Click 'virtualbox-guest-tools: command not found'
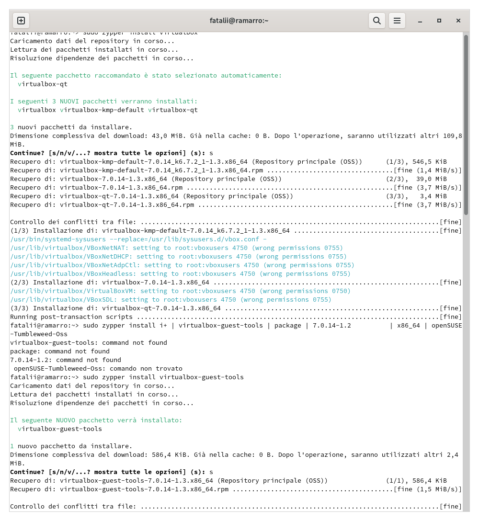The height and width of the screenshot is (521, 479). [x=89, y=343]
